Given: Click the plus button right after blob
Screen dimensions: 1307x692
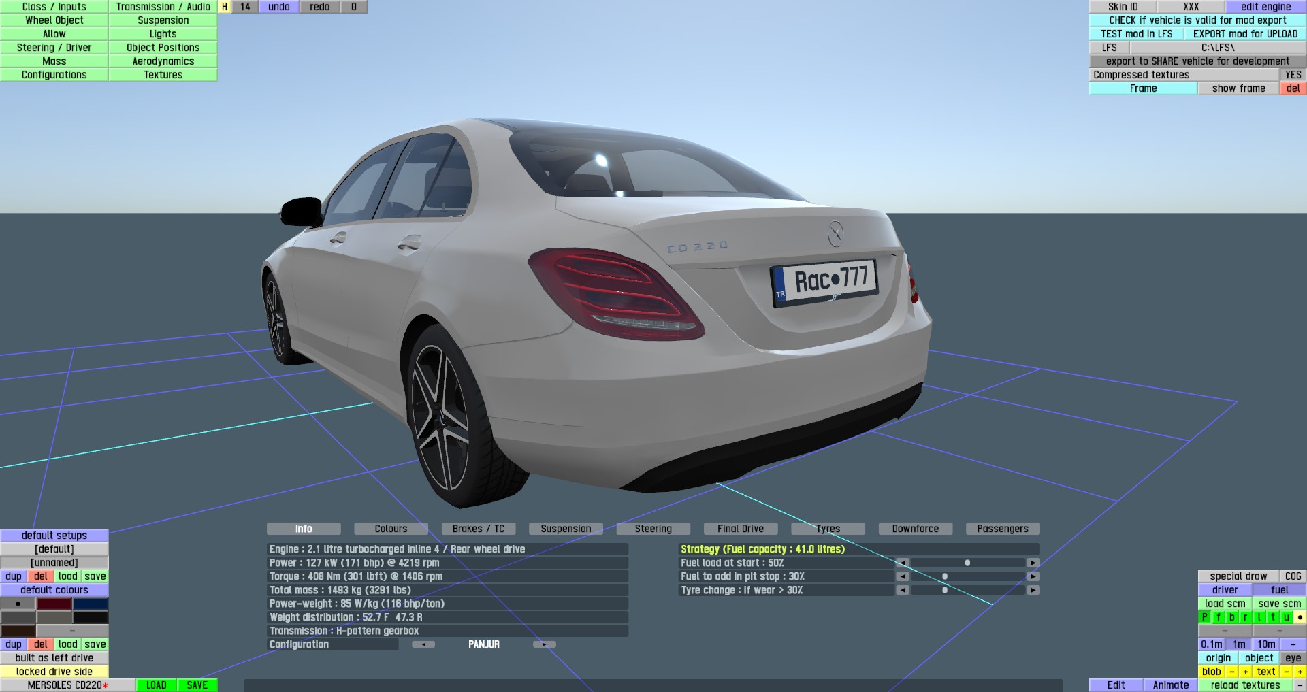Looking at the screenshot, I should point(1245,672).
